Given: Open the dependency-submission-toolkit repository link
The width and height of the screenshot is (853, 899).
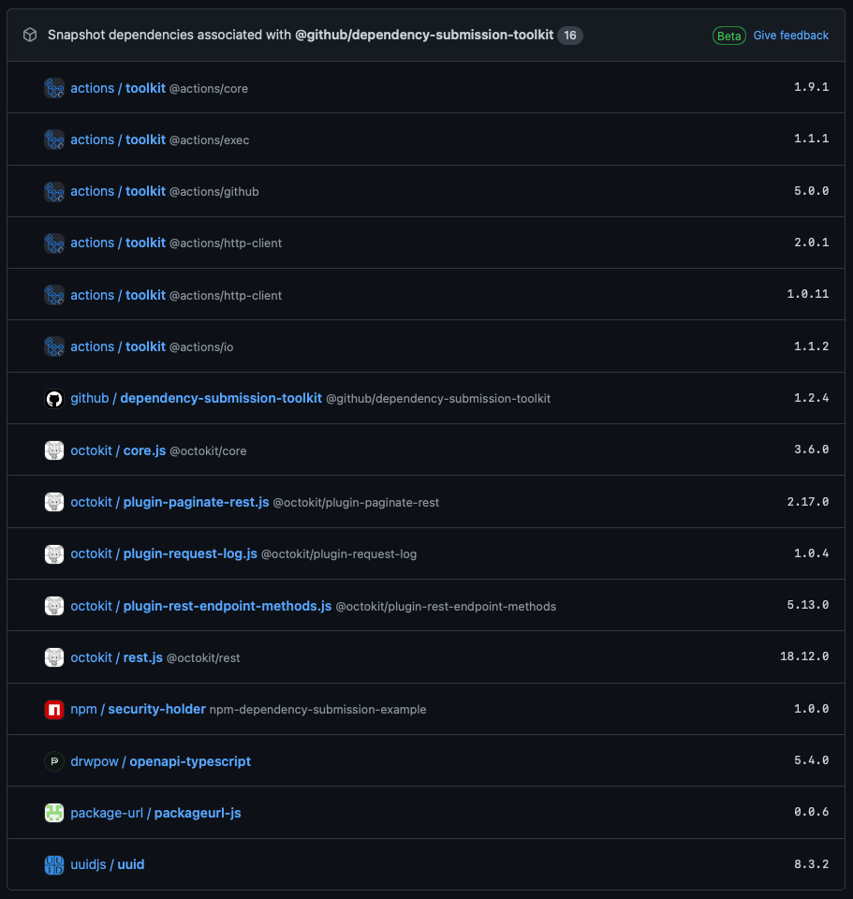Looking at the screenshot, I should coord(221,399).
